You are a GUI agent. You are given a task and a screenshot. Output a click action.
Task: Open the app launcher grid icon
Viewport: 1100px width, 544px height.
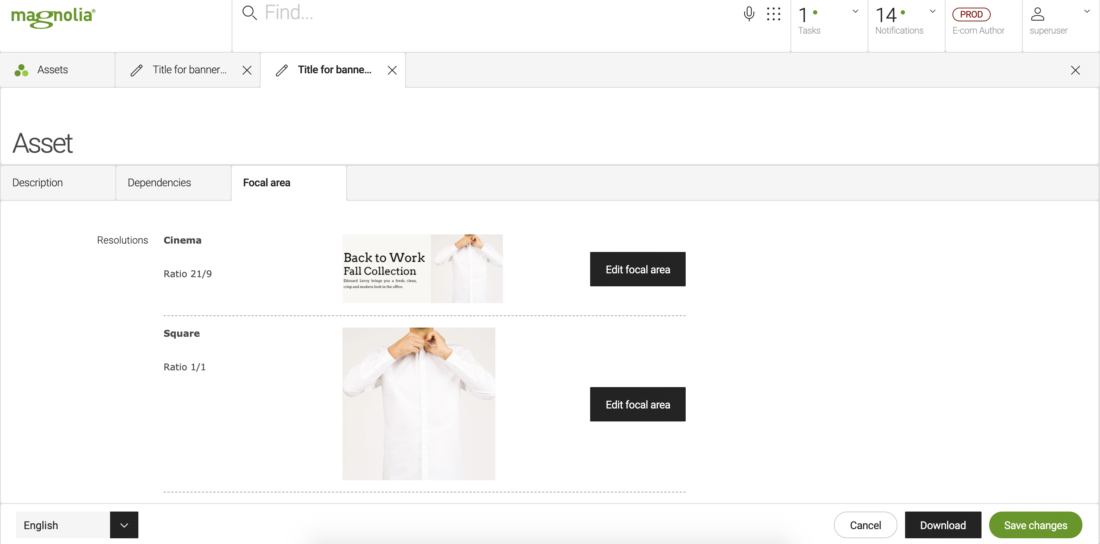tap(773, 14)
